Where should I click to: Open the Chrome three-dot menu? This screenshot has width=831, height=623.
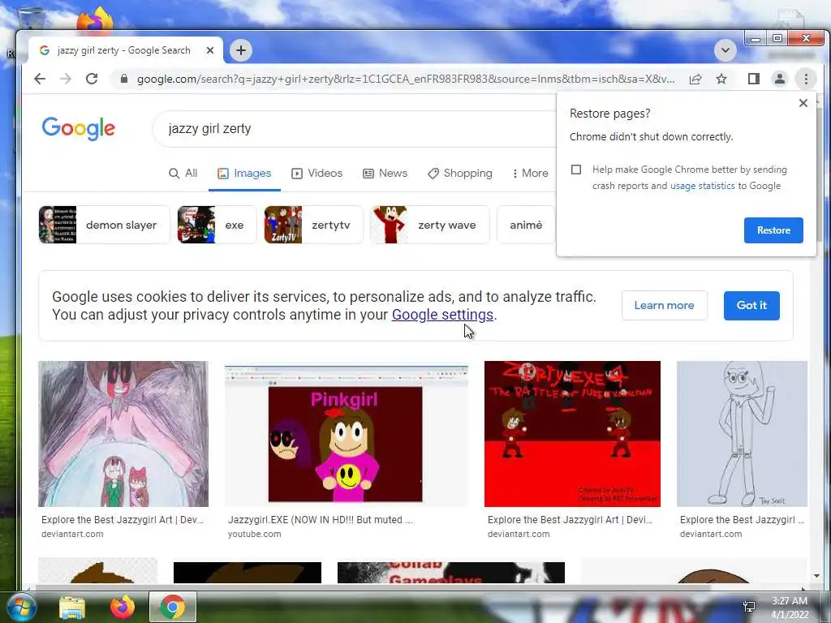[806, 79]
